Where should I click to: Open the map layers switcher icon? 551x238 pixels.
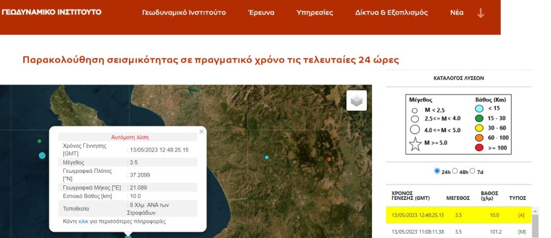tap(356, 101)
